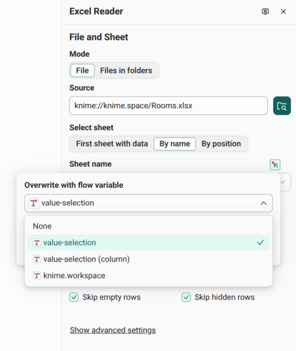Click the Sheet name label
The image size is (296, 351).
pos(90,164)
